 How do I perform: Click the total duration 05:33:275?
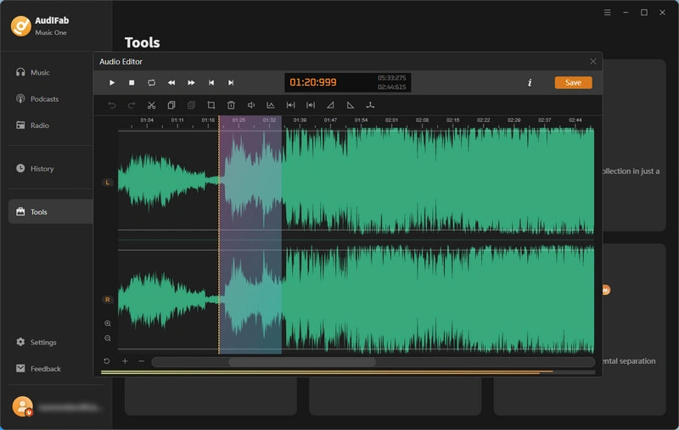(391, 78)
